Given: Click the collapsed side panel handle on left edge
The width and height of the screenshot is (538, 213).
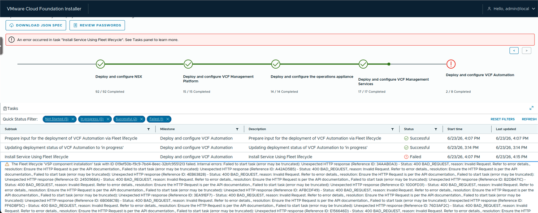Looking at the screenshot, I should coord(1,46).
